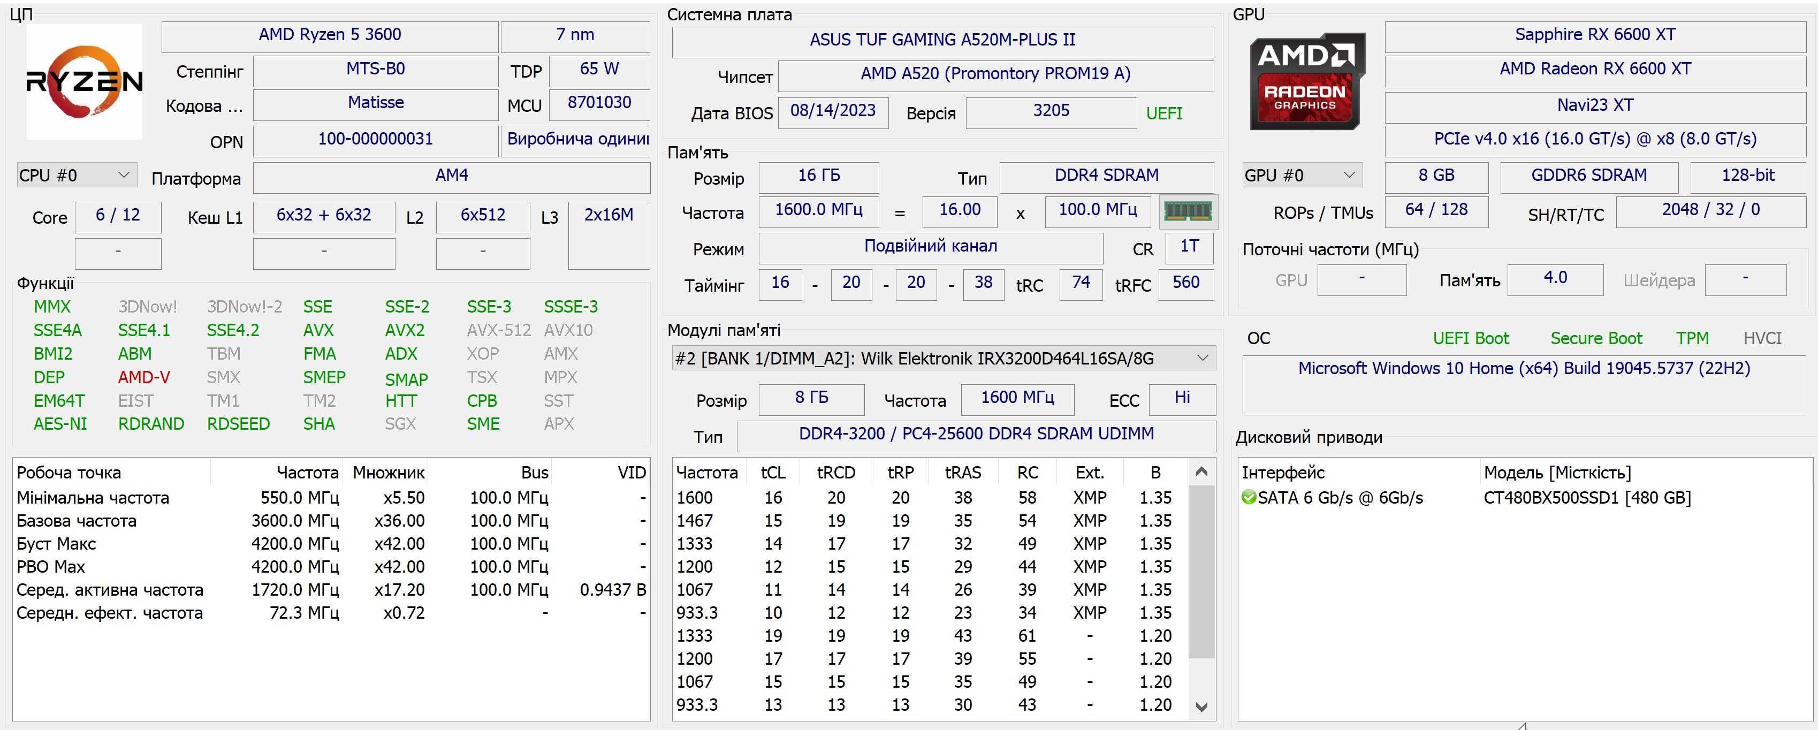
Task: Click the DDR4 SDRAM memory type field
Action: click(x=1107, y=177)
